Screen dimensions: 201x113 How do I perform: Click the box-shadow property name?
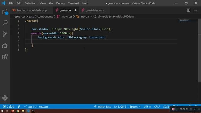click(40, 29)
